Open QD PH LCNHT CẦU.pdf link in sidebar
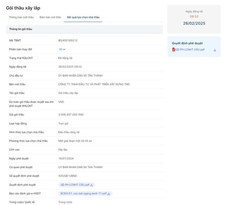This screenshot has height=205, width=225. pyautogui.click(x=190, y=50)
